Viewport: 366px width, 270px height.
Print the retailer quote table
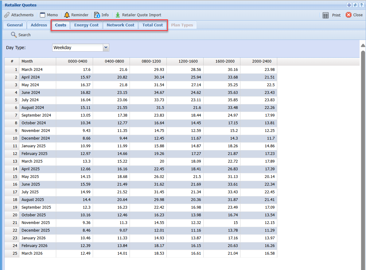click(332, 15)
